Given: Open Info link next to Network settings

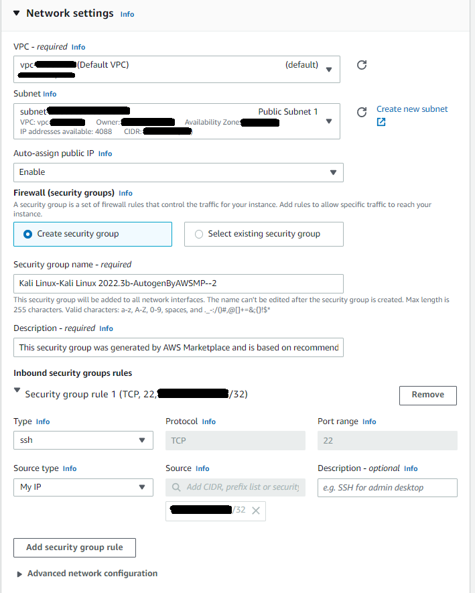Looking at the screenshot, I should (x=127, y=14).
